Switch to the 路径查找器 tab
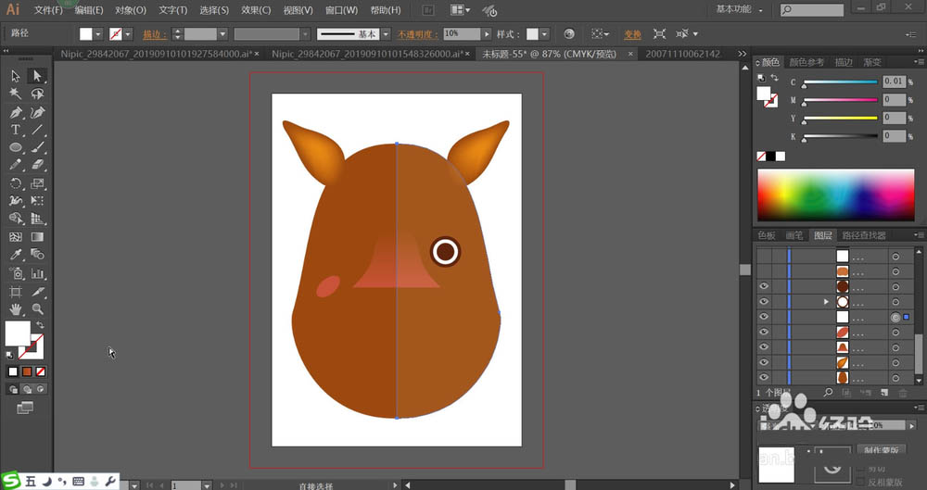Screen dimensions: 927x490 point(864,235)
